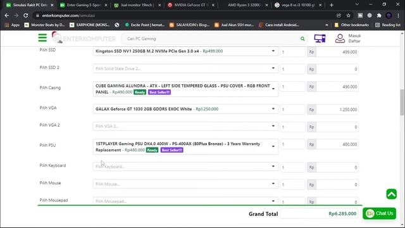Click the share page icon in address bar
Screen dimensions: 405x228
coord(339,15)
